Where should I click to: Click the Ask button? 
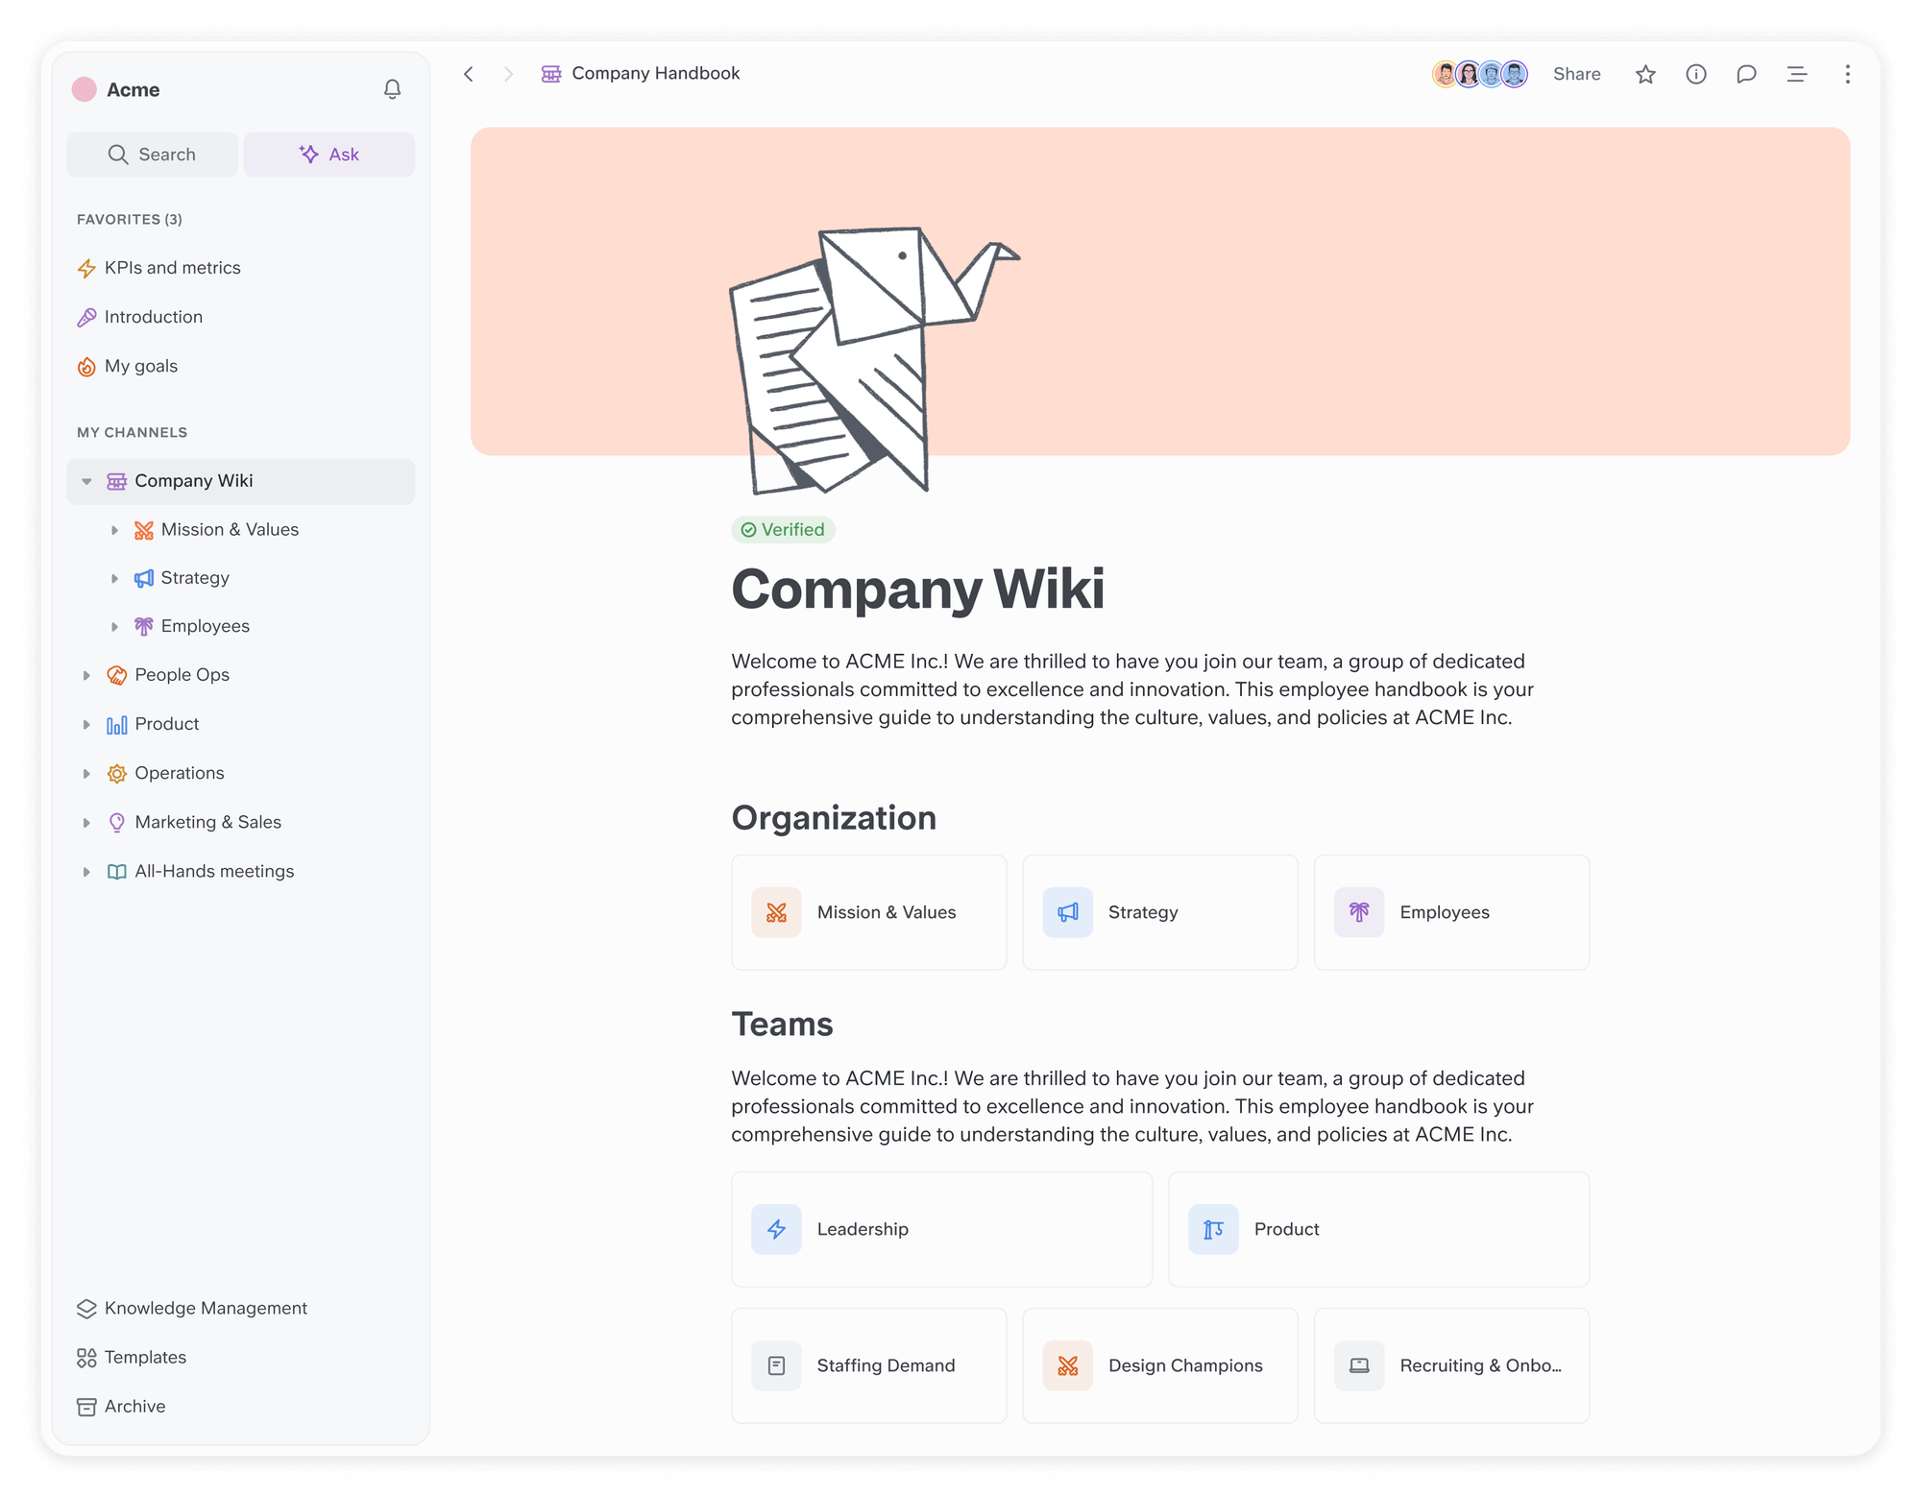(328, 154)
